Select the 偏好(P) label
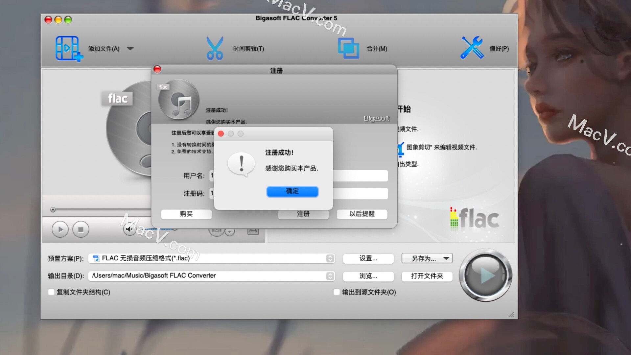631x355 pixels. pos(499,49)
